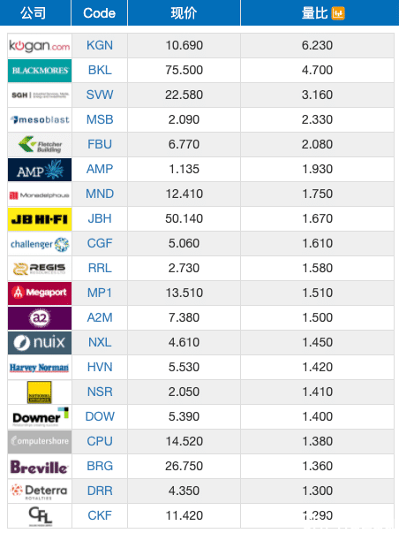This screenshot has height=533, width=399.
Task: Click the nuix logo image
Action: pos(40,343)
